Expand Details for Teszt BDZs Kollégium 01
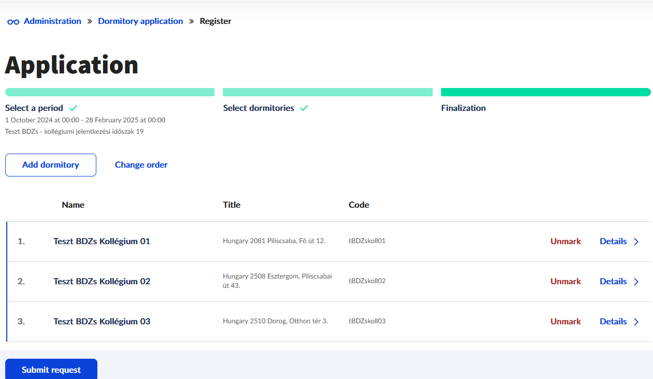This screenshot has width=653, height=379. click(x=613, y=242)
